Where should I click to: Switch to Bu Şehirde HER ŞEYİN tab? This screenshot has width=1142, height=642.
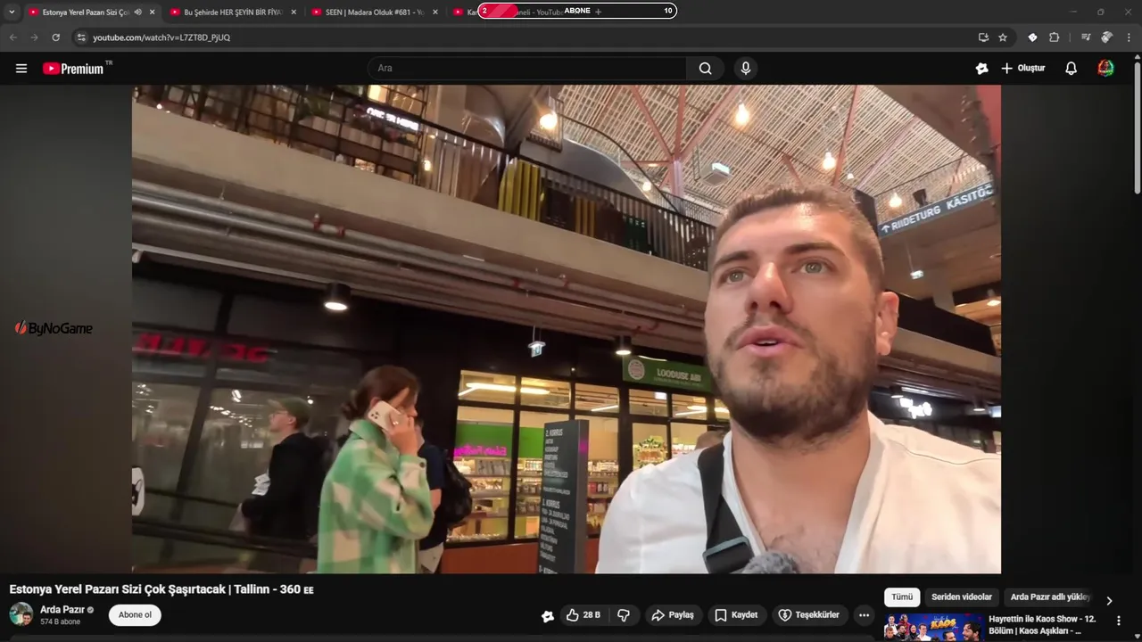pyautogui.click(x=232, y=12)
